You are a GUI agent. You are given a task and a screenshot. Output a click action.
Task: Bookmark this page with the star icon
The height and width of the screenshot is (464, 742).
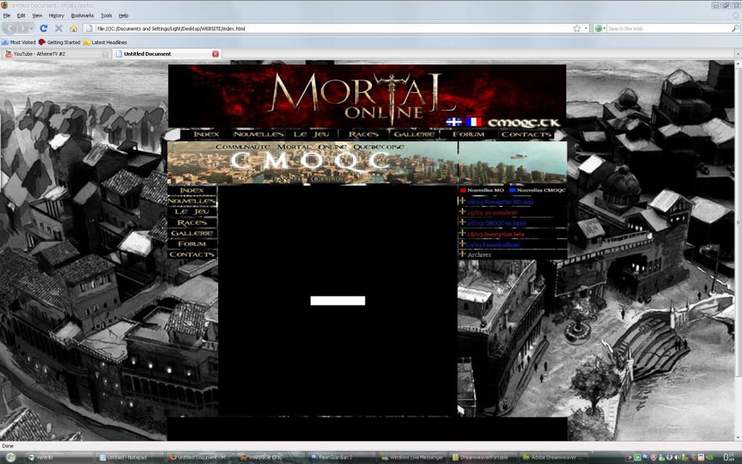(576, 28)
